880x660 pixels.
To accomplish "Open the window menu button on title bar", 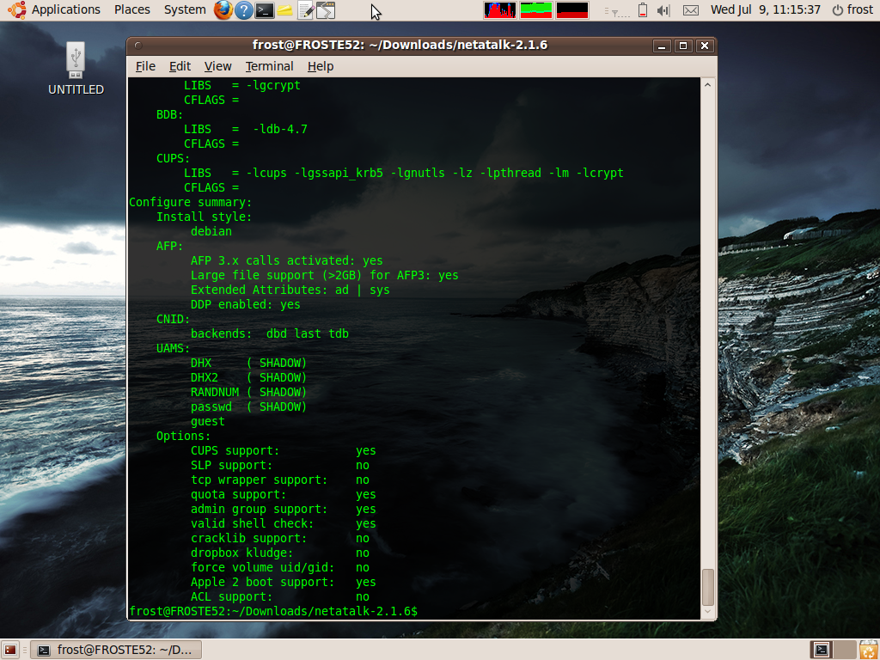I will pos(138,46).
